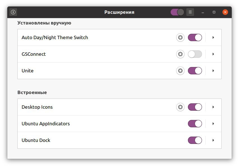This screenshot has width=239, height=167.
Task: Maximize the Расширения window
Action: 214,12
